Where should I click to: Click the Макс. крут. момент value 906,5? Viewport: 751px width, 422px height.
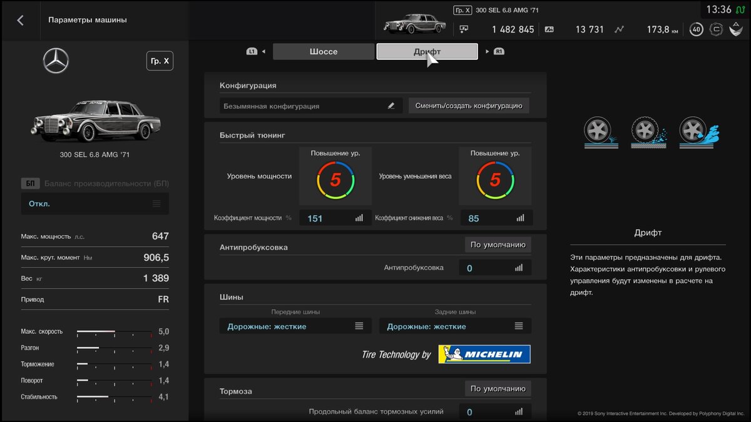156,257
